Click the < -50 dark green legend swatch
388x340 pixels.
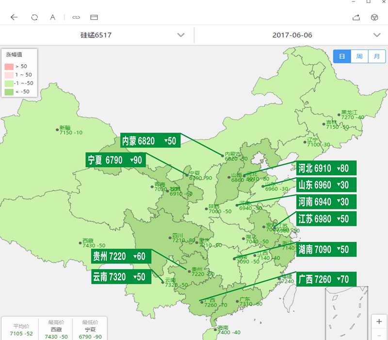pos(9,92)
